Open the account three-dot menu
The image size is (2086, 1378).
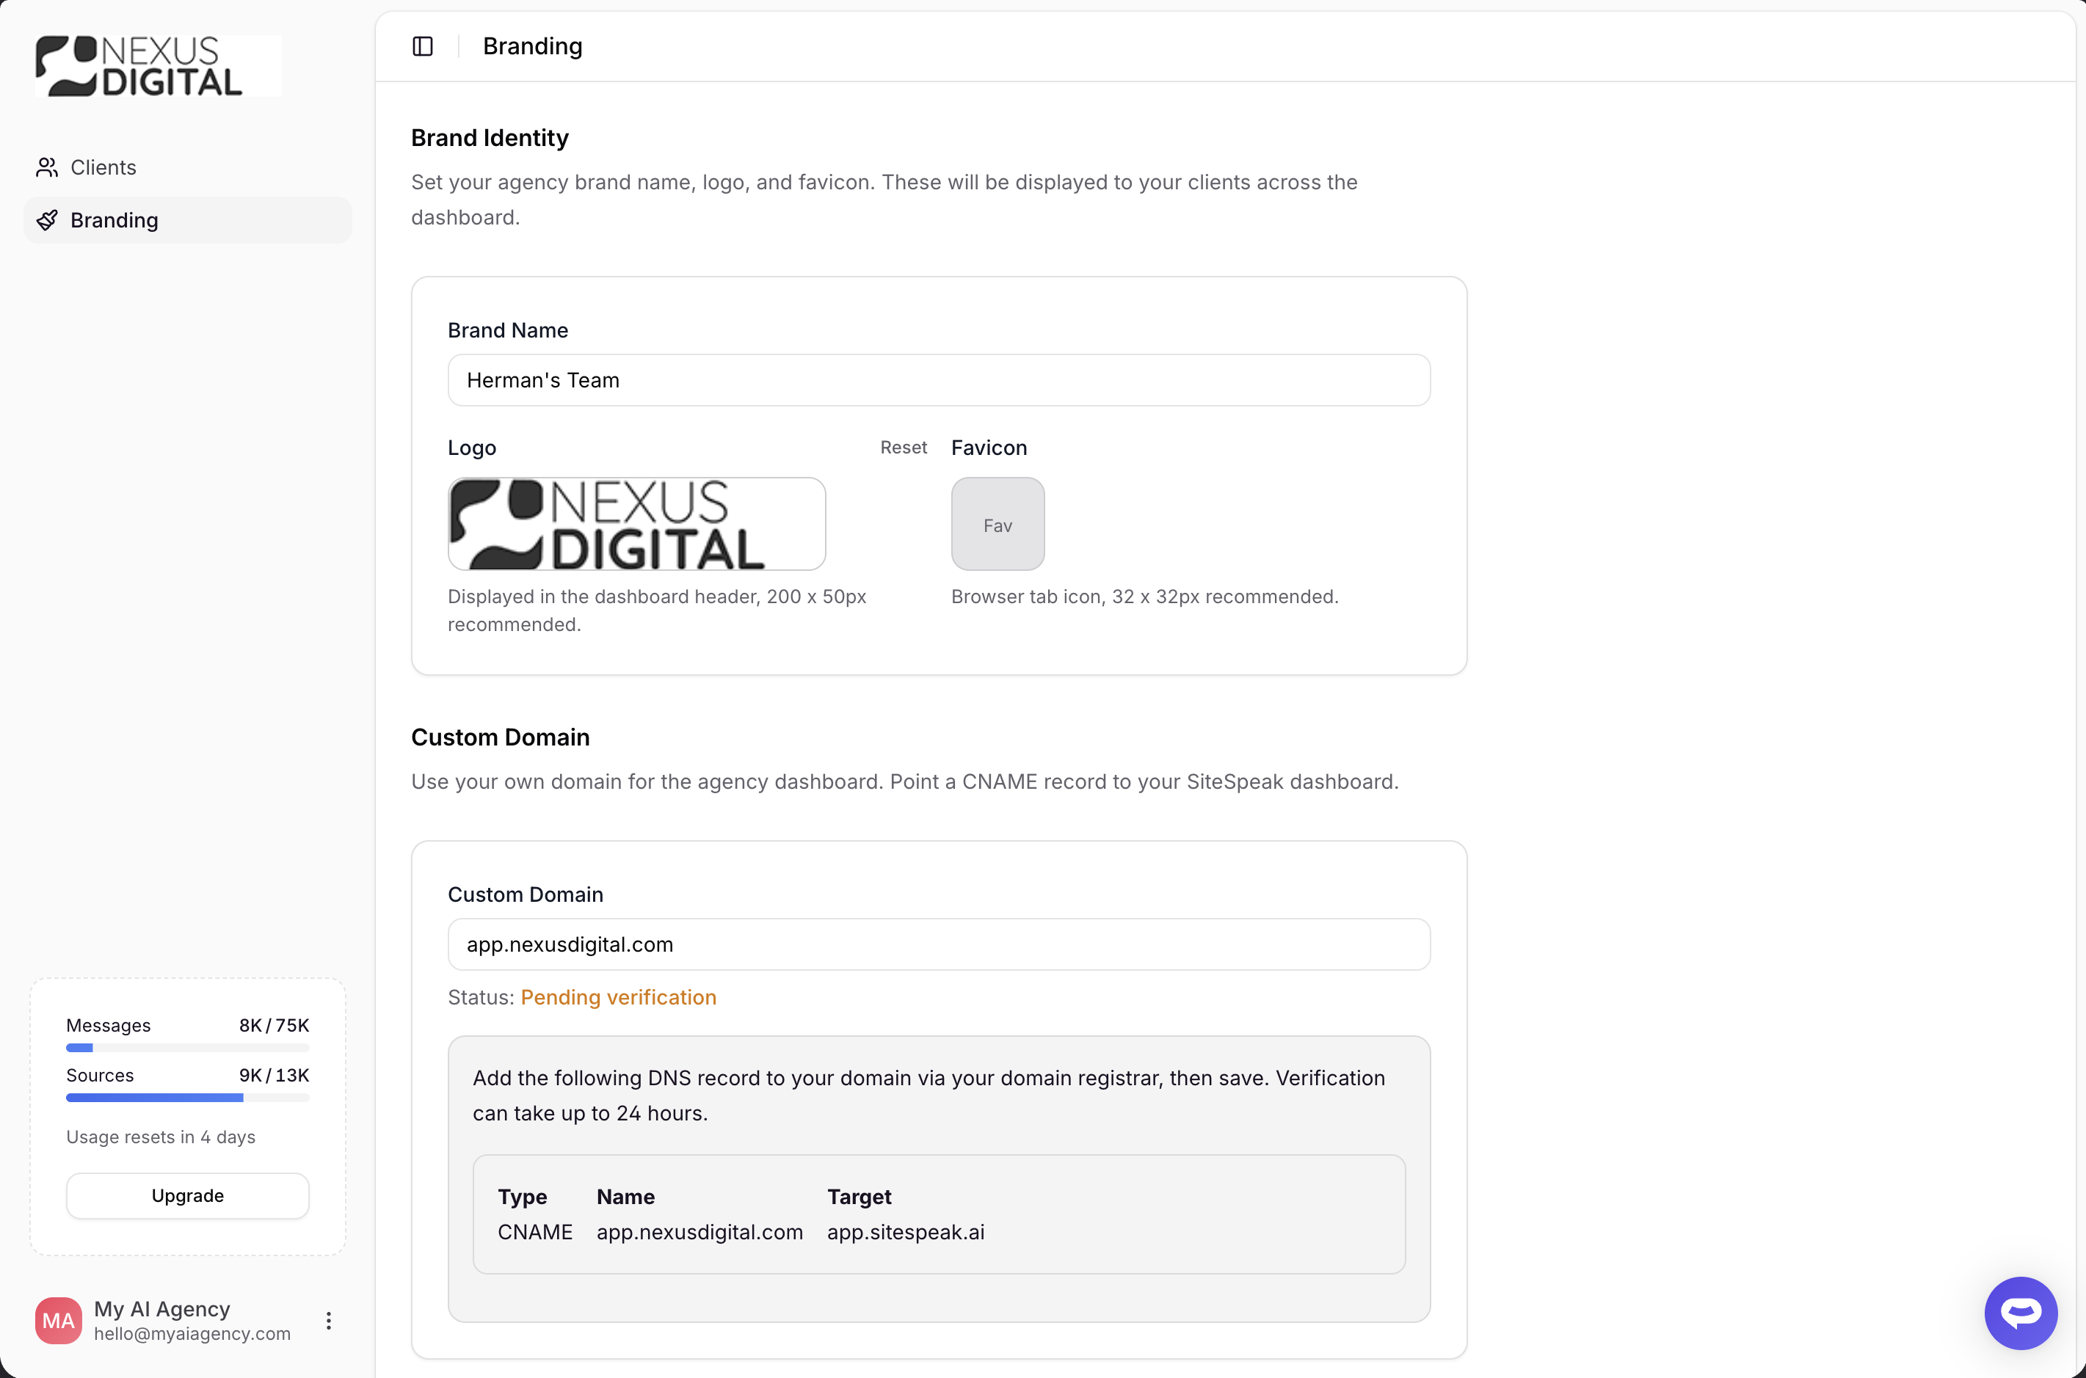click(x=329, y=1320)
